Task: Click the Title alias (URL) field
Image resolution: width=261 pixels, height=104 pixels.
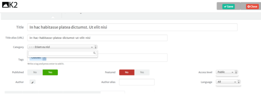Action: (x=97, y=38)
